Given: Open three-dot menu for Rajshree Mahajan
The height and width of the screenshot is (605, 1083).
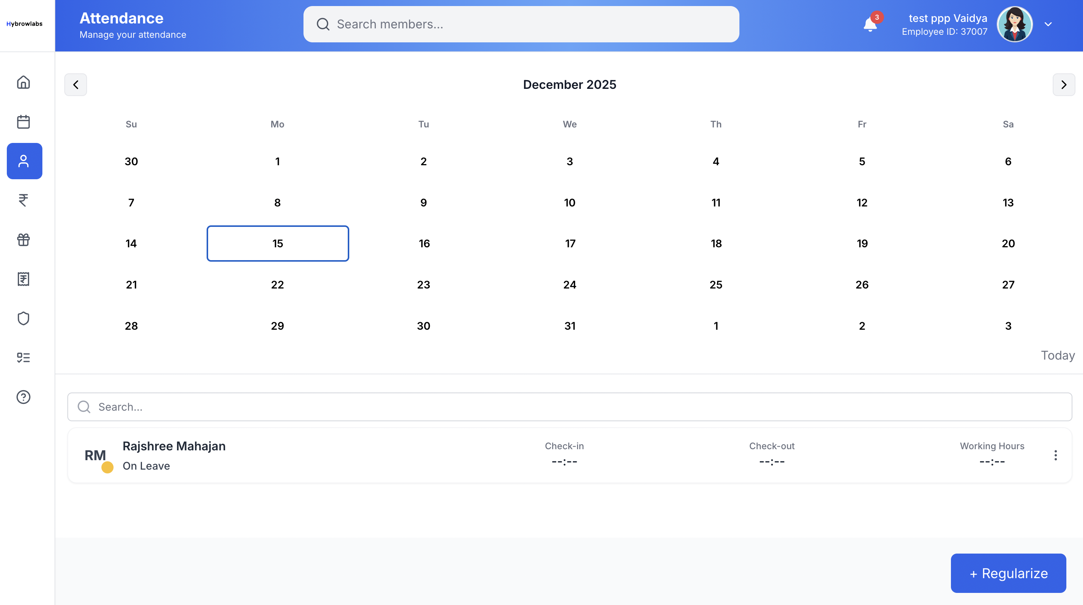Looking at the screenshot, I should pos(1056,455).
